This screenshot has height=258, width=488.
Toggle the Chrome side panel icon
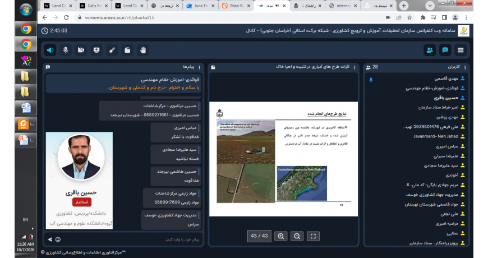click(444, 17)
